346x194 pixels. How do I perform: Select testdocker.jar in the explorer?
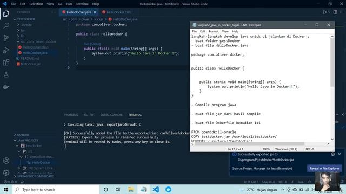[30, 64]
